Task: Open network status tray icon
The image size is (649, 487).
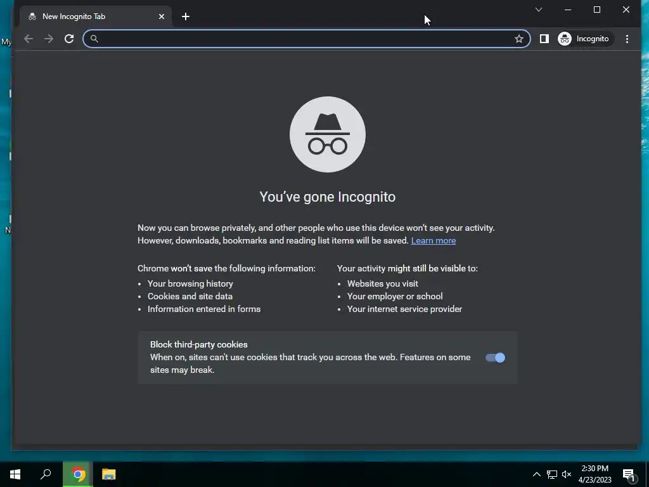Action: 552,474
